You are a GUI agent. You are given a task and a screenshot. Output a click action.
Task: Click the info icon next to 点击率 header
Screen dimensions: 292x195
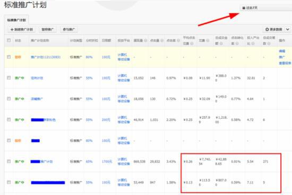pos(178,40)
